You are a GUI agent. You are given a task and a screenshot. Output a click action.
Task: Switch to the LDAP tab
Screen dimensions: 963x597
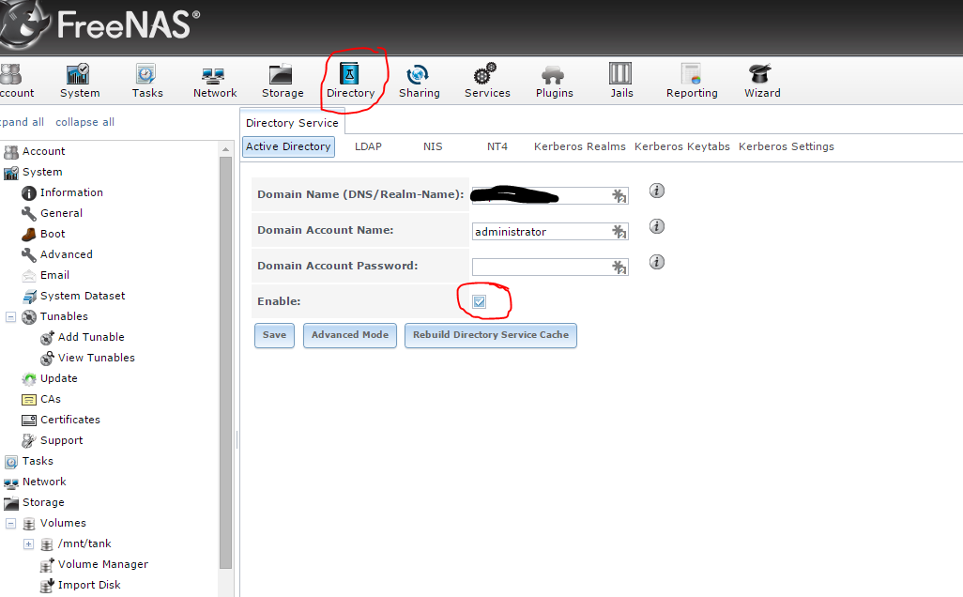(368, 146)
